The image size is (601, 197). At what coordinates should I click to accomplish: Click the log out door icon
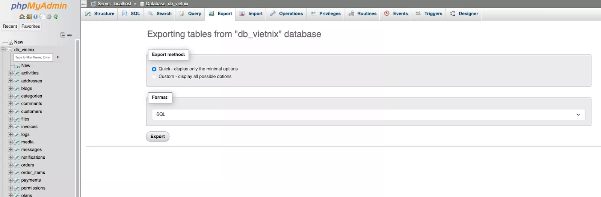(29, 17)
